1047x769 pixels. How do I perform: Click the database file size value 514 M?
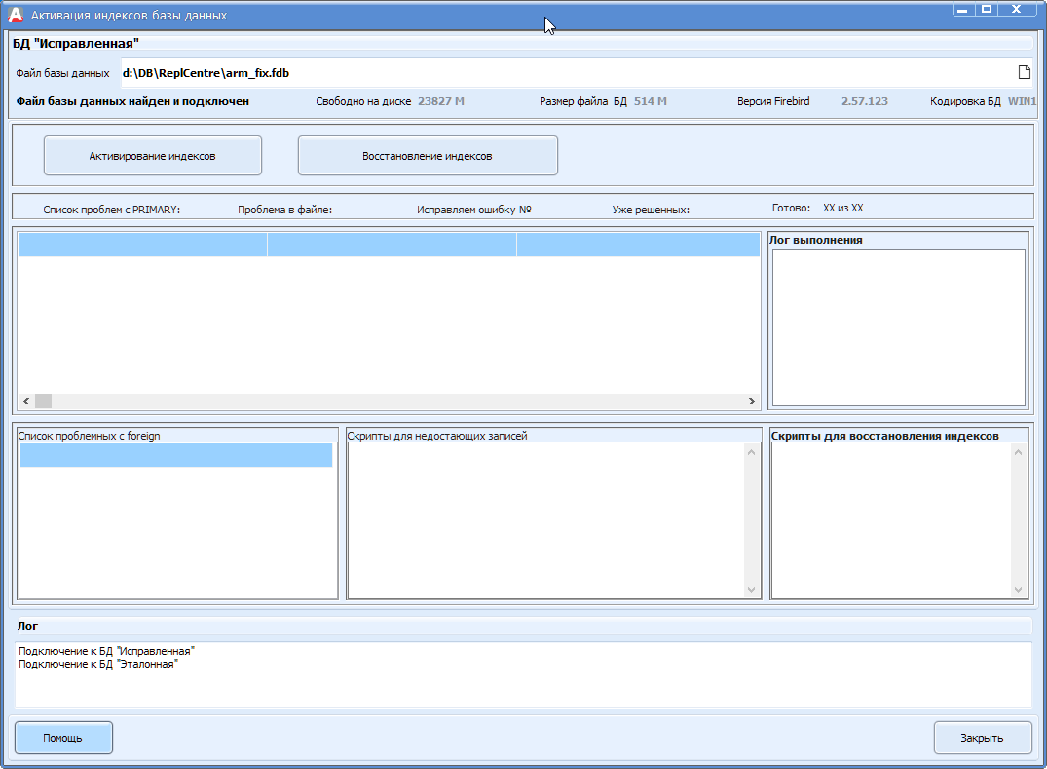pos(650,101)
